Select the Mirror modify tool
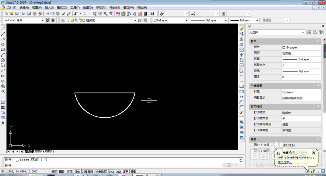Viewport: 326px width, 176px height. click(241, 39)
